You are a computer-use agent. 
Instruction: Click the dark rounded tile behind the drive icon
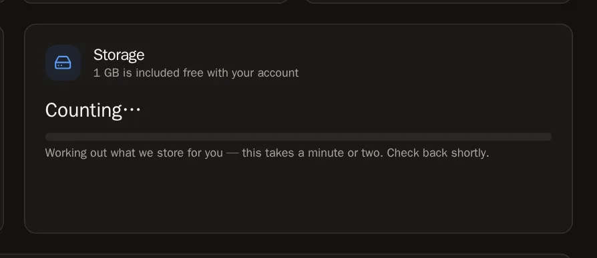tap(63, 63)
